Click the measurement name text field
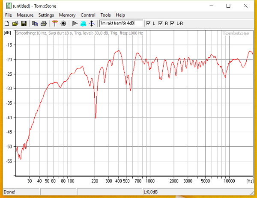This screenshot has width=257, height=198. point(121,23)
